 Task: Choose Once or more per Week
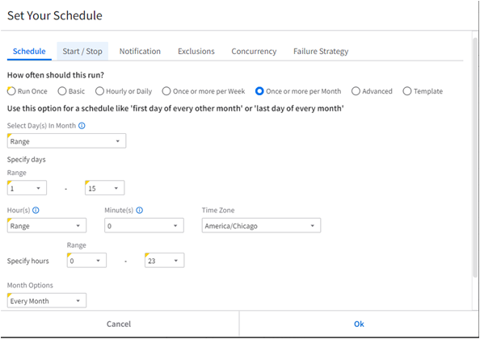[166, 91]
